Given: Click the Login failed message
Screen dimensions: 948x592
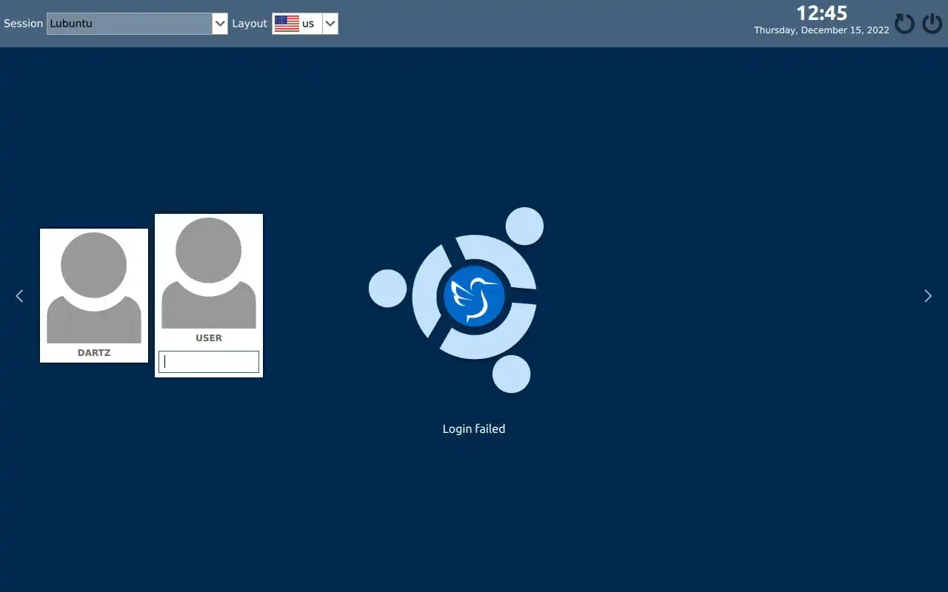Looking at the screenshot, I should coord(474,428).
